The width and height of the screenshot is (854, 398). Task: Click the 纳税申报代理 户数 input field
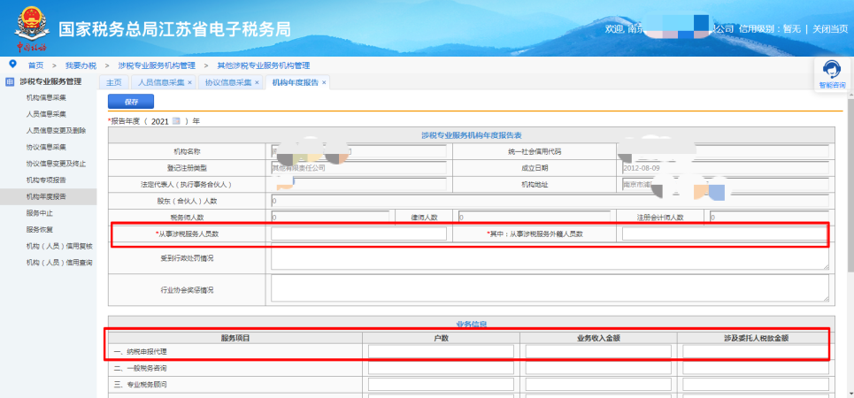click(x=441, y=351)
